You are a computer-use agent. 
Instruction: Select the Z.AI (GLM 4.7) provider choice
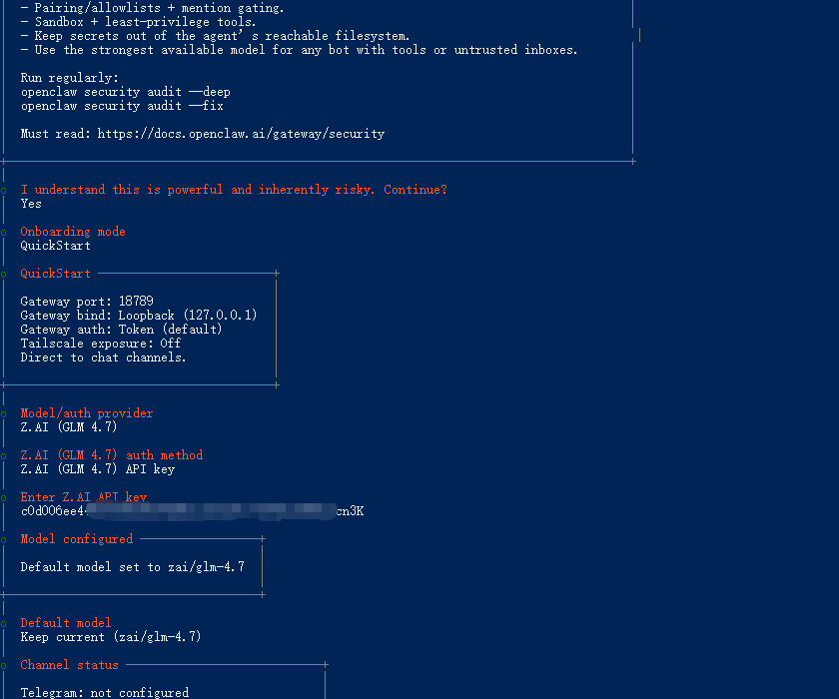tap(69, 426)
